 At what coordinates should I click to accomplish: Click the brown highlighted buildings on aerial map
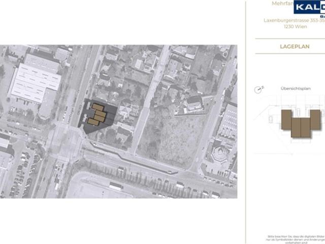click(97, 115)
